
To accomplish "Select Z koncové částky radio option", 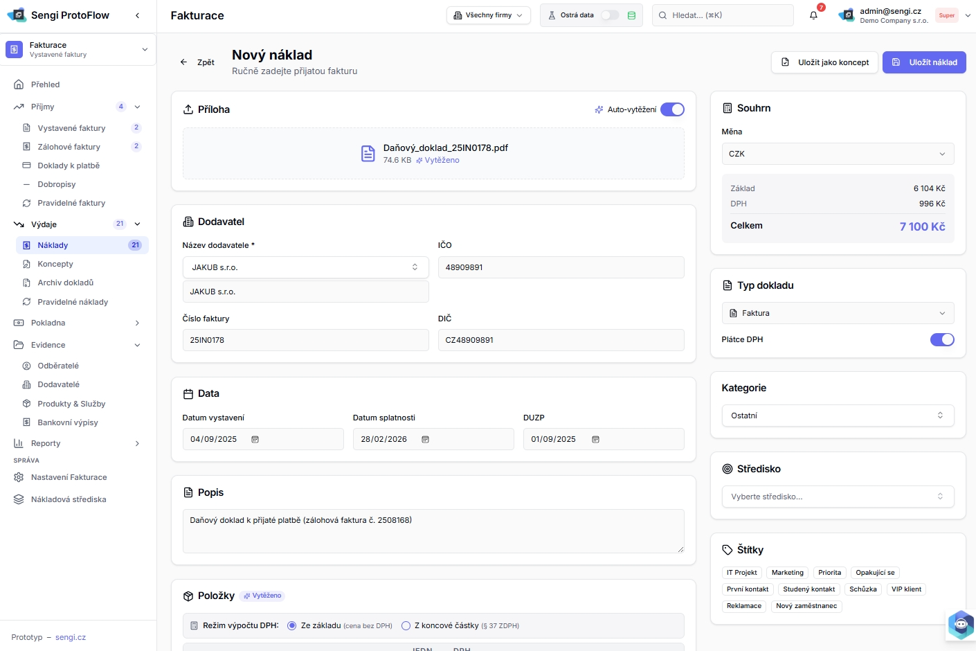I will 406,626.
